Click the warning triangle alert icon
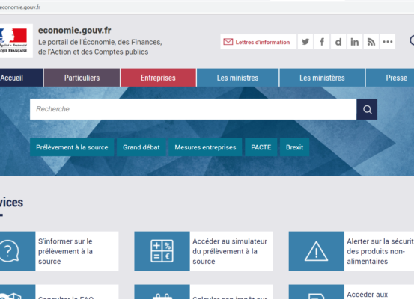Viewport: 414px width, 299px height. pos(317,251)
